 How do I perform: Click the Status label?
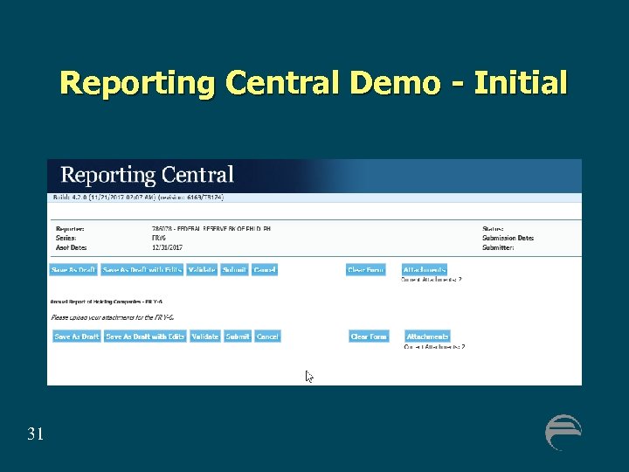tap(493, 229)
